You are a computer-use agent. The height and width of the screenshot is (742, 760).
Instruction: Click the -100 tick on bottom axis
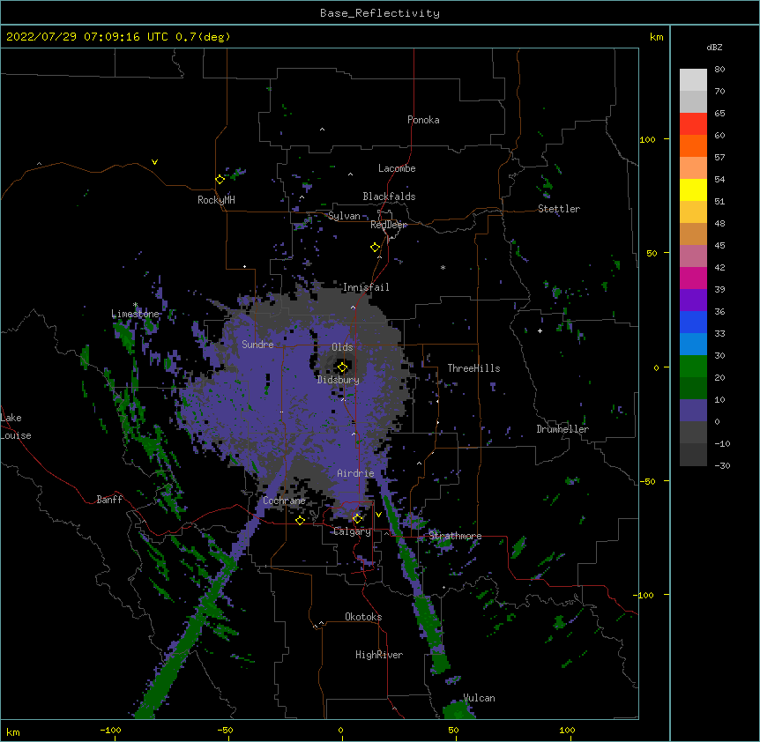(x=110, y=730)
